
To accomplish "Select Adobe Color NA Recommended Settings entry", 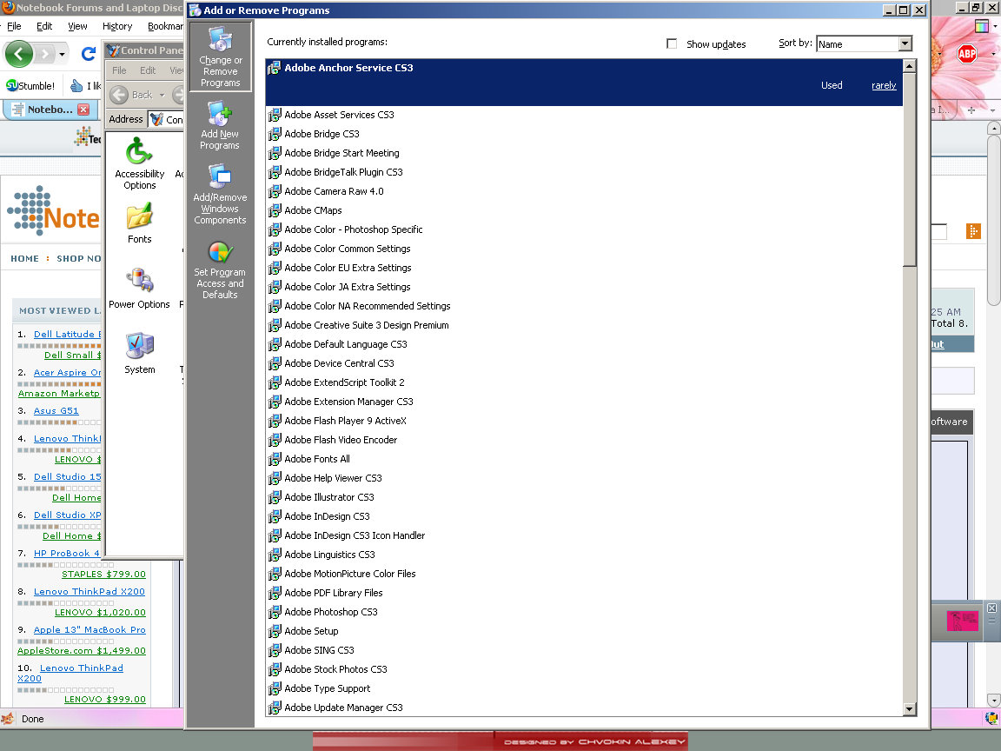I will pyautogui.click(x=368, y=307).
